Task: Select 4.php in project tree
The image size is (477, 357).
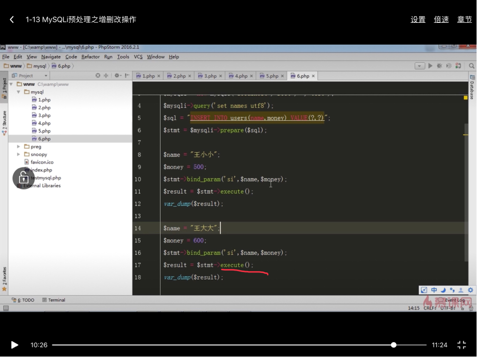Action: (41, 123)
